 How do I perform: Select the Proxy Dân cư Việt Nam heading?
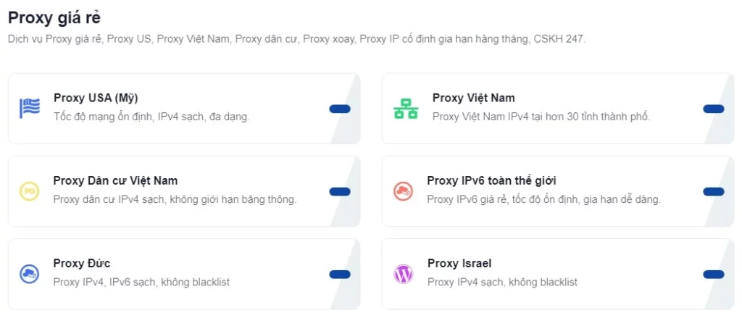coord(115,180)
